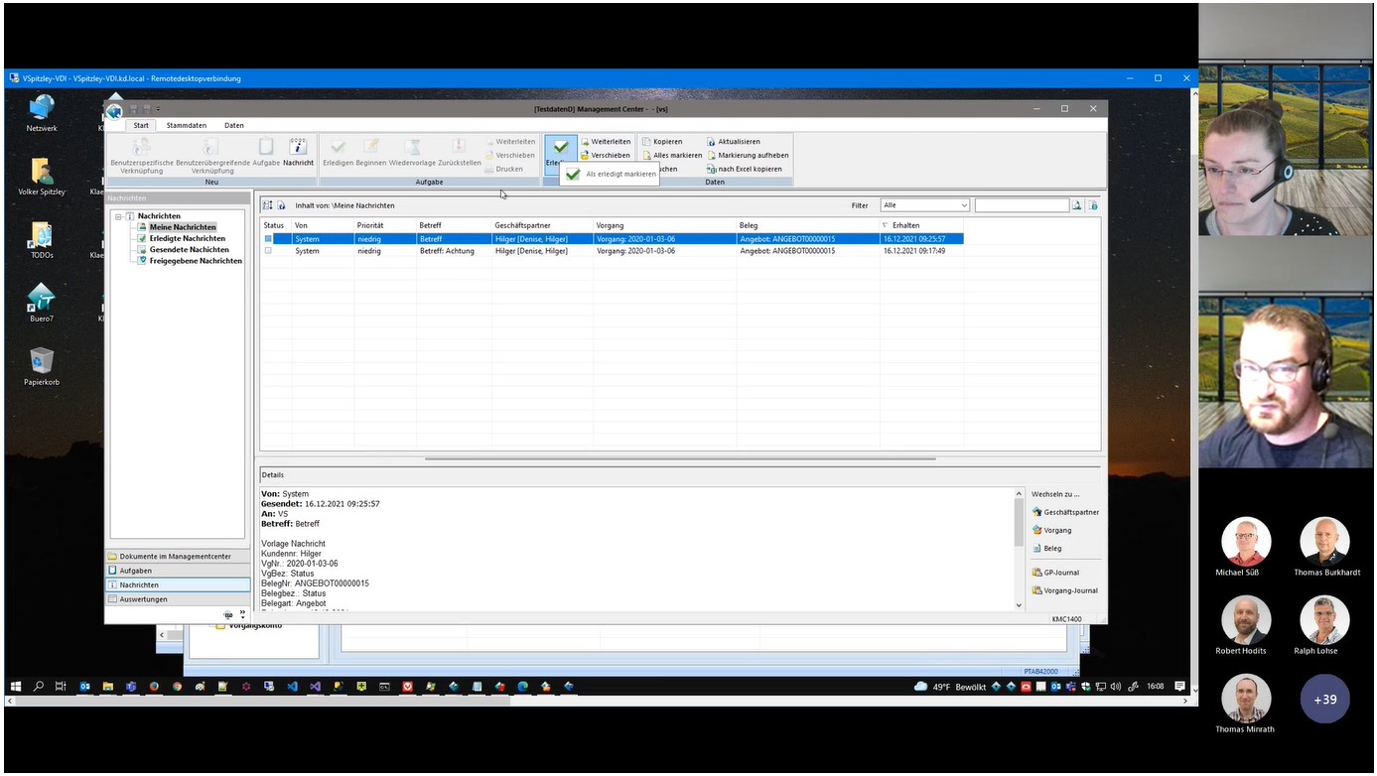Click the Weiterleiten icon next to Erledigt
The image size is (1377, 776).
[x=586, y=142]
